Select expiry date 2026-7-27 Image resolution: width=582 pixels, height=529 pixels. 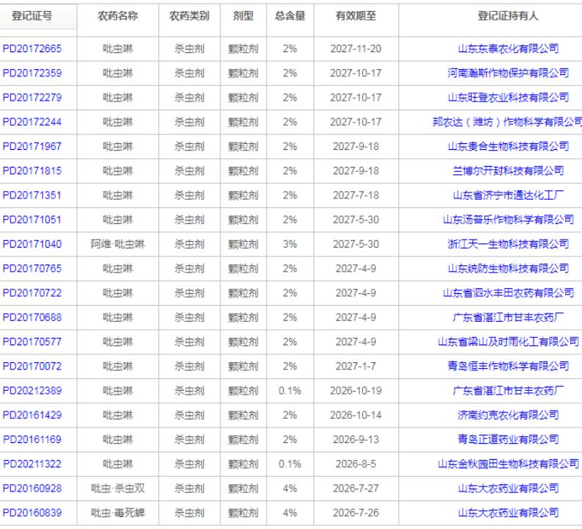tap(356, 489)
